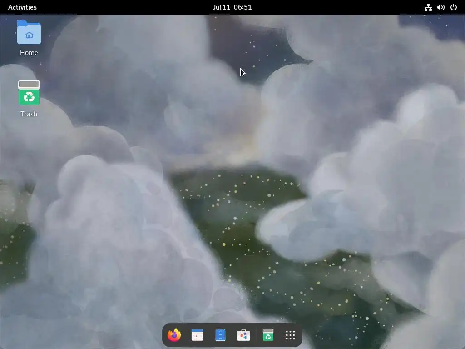Viewport: 465px width, 349px height.
Task: Open the power menu icon
Action: tap(454, 7)
